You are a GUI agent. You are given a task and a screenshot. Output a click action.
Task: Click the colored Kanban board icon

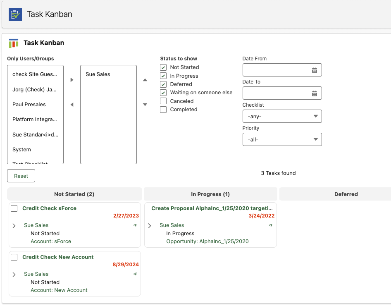[x=14, y=43]
